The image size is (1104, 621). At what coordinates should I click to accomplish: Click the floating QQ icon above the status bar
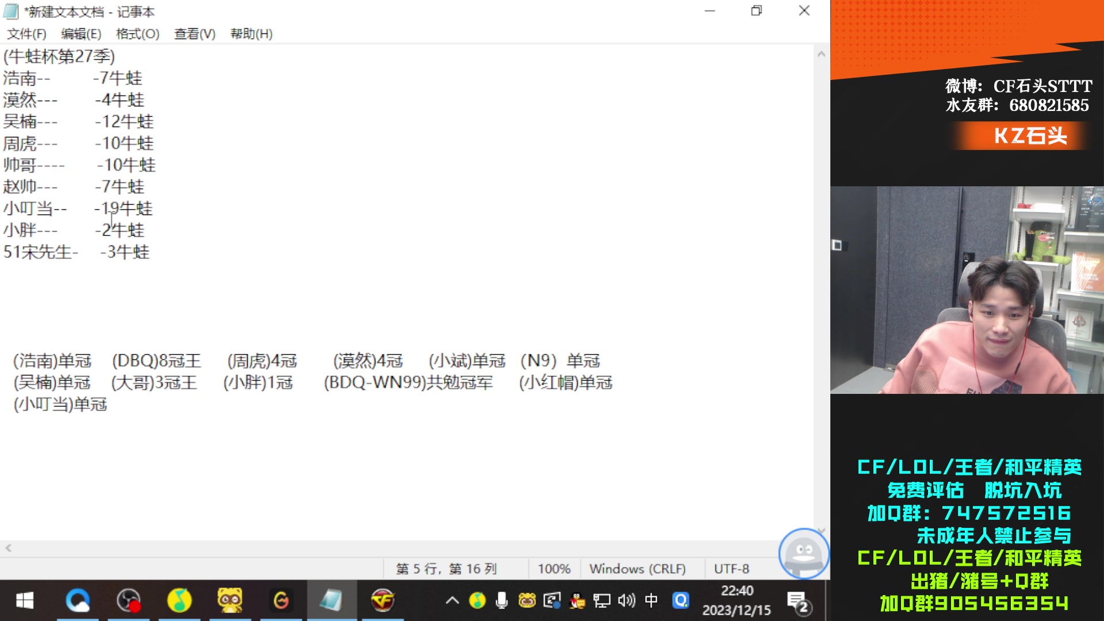click(x=804, y=554)
